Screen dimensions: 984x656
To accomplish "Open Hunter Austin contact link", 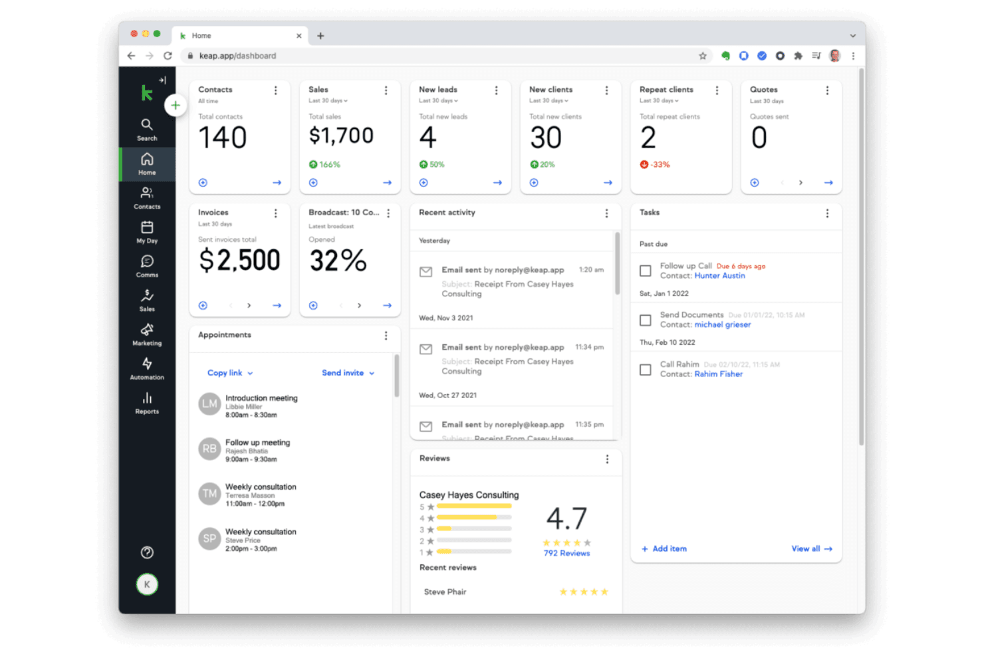I will (720, 276).
